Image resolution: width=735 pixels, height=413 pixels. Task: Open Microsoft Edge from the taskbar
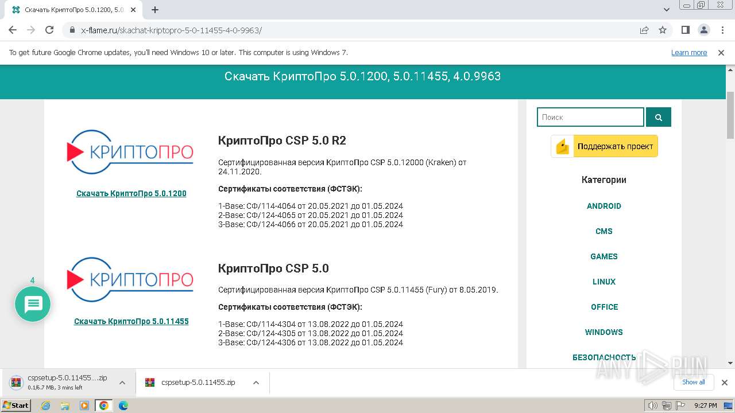(x=123, y=406)
